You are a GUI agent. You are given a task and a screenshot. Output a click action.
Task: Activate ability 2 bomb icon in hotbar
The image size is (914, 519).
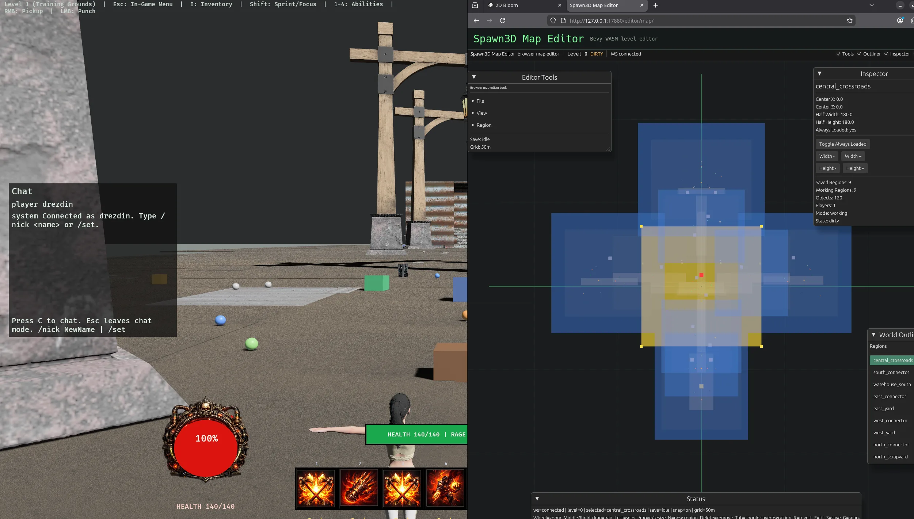click(x=359, y=488)
